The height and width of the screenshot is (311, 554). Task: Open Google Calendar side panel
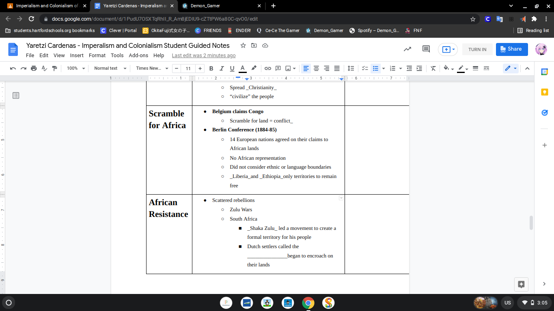pyautogui.click(x=545, y=72)
